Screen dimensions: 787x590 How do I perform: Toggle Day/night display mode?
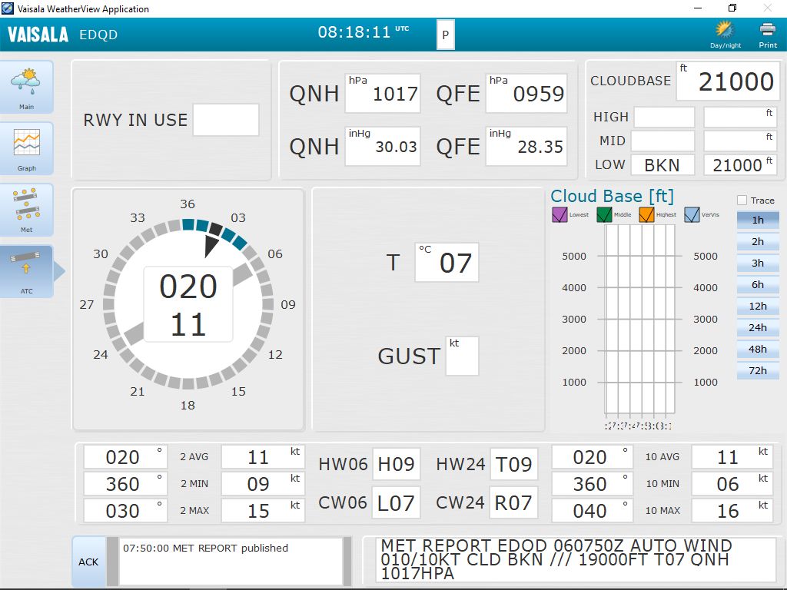tap(726, 34)
